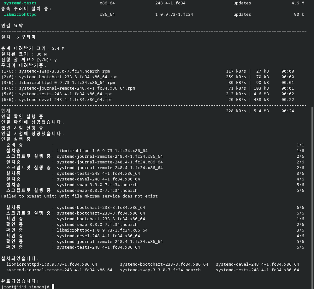Screen dimensions: 314x289
Task: Click the systemd-devel-248.4-1 rpm download line
Action: click(x=148, y=99)
